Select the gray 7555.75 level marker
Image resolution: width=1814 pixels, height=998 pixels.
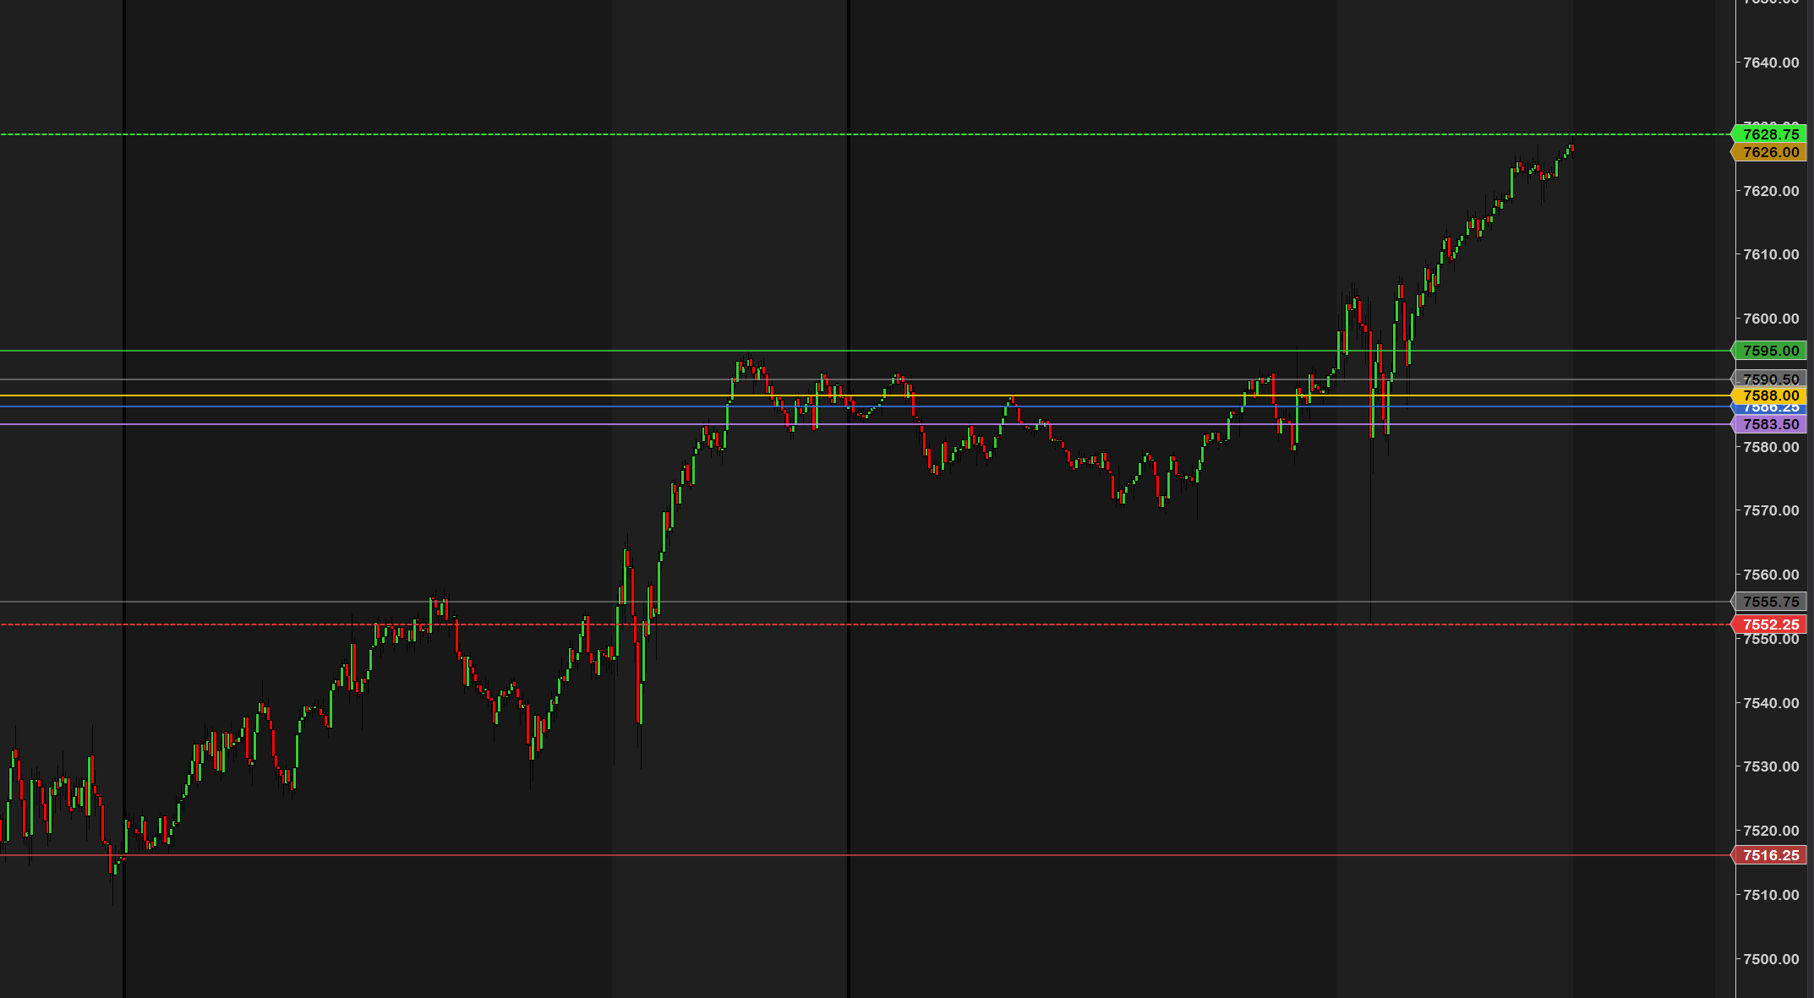[1769, 602]
